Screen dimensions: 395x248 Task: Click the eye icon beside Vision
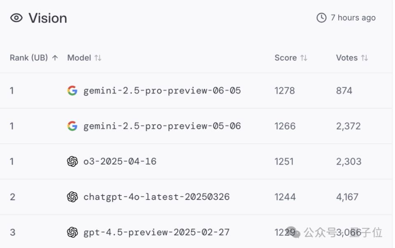[16, 18]
